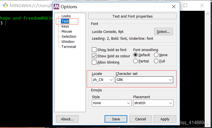The width and height of the screenshot is (212, 128).
Task: Open the Selection settings category
Action: (x=69, y=36)
